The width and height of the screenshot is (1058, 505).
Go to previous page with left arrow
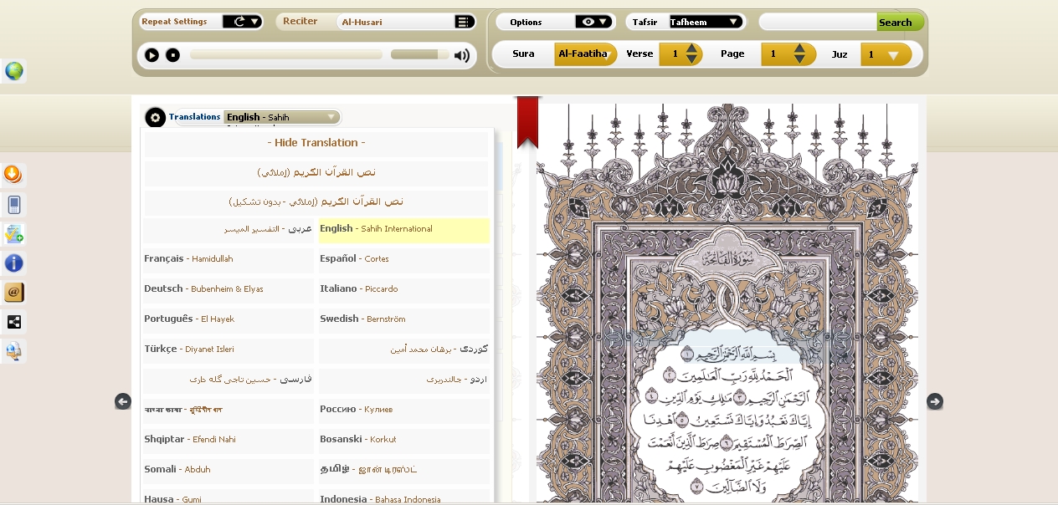pyautogui.click(x=123, y=401)
